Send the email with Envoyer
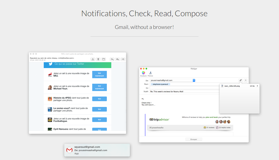 [194, 139]
